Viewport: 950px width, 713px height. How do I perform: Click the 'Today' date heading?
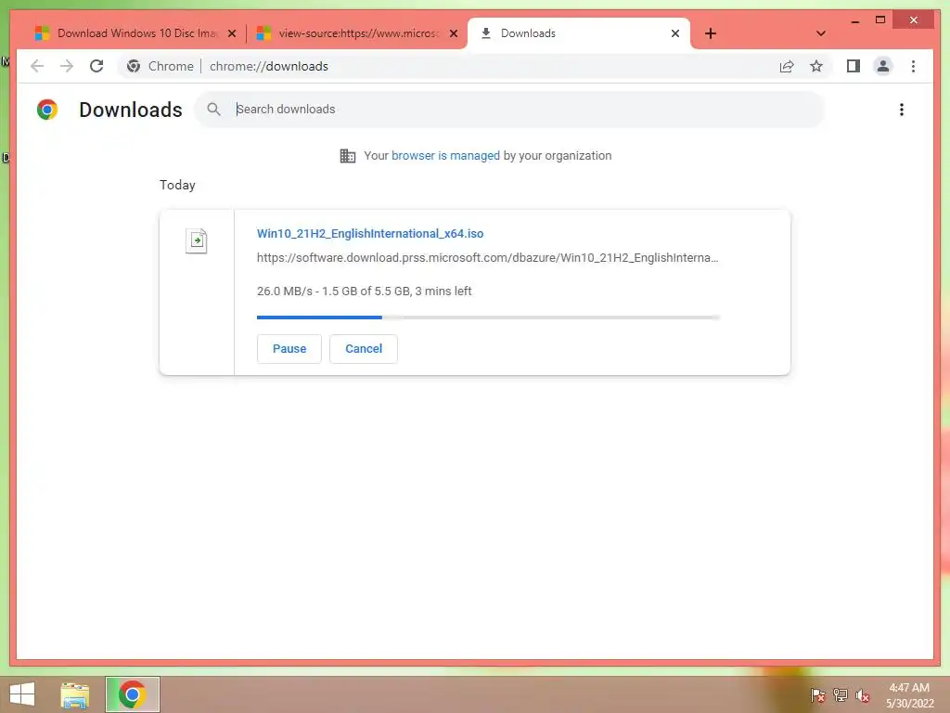(x=177, y=185)
